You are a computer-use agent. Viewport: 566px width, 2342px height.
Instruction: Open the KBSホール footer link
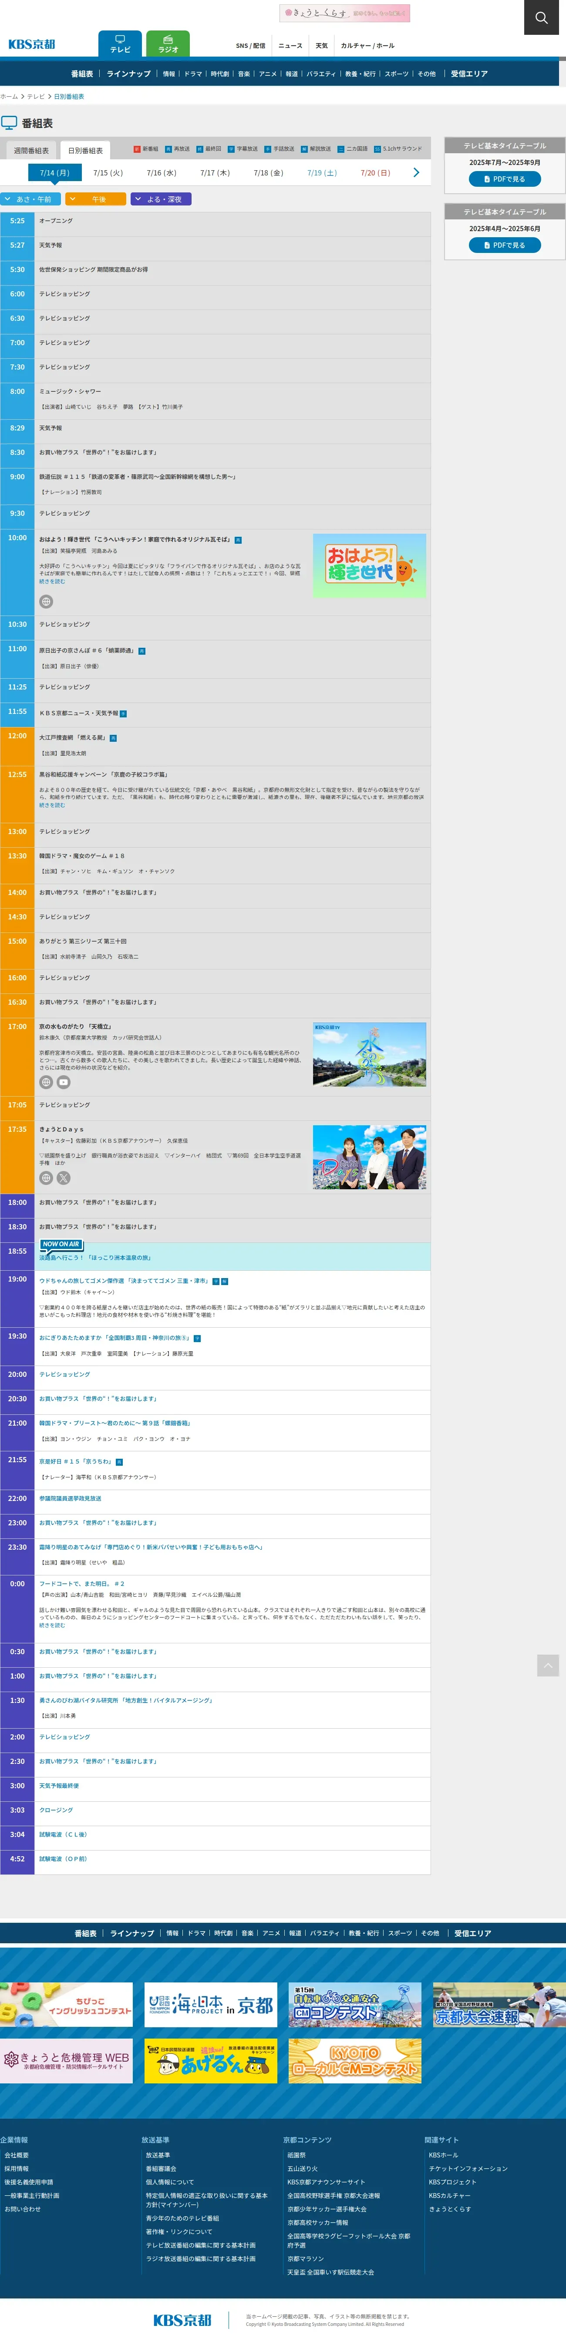443,2156
